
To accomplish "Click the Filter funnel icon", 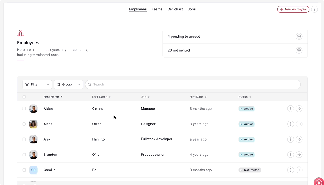I will click(27, 84).
